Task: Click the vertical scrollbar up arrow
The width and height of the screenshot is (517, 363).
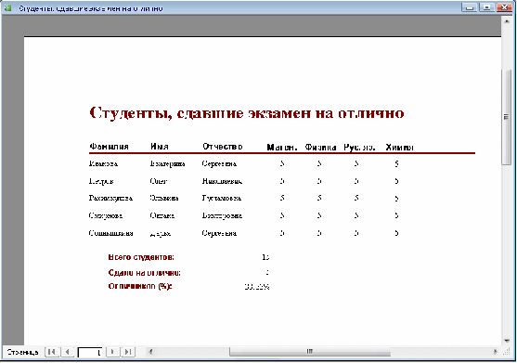Action: [x=507, y=21]
